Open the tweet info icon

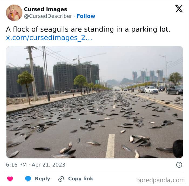pos(179,165)
